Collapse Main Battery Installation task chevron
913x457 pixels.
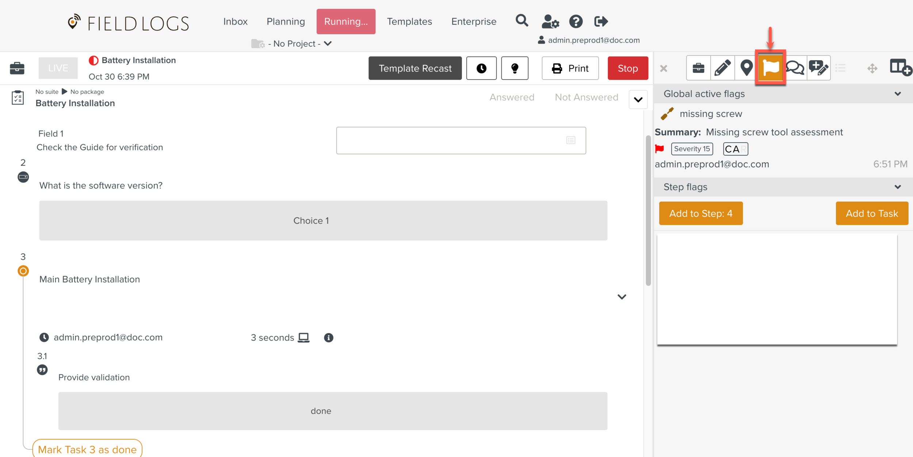(622, 297)
